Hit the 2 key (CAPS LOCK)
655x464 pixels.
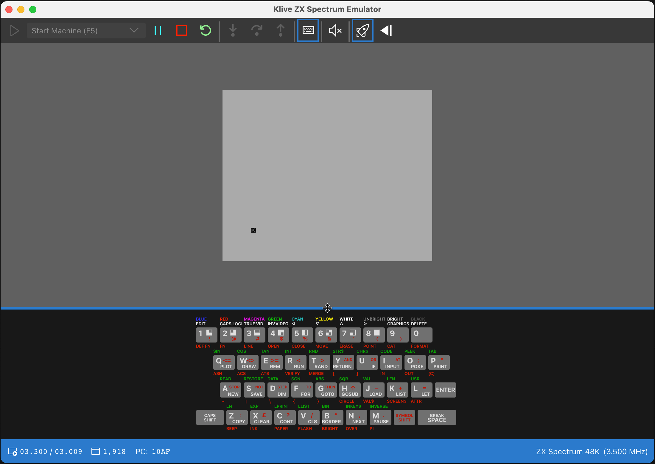(231, 335)
